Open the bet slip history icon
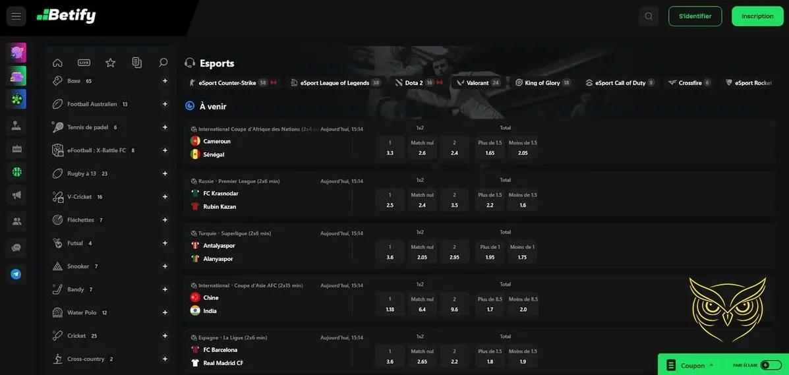Viewport: 789px width, 375px height. [x=136, y=63]
